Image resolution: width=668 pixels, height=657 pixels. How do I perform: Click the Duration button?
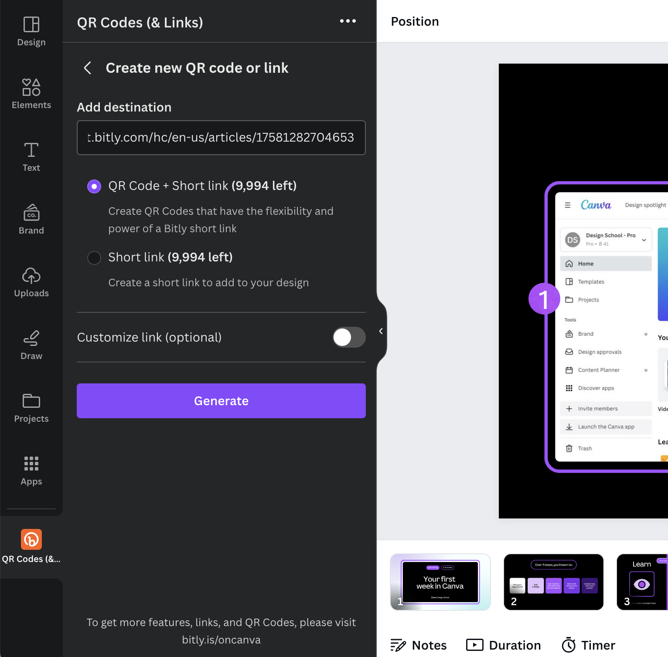coord(504,645)
